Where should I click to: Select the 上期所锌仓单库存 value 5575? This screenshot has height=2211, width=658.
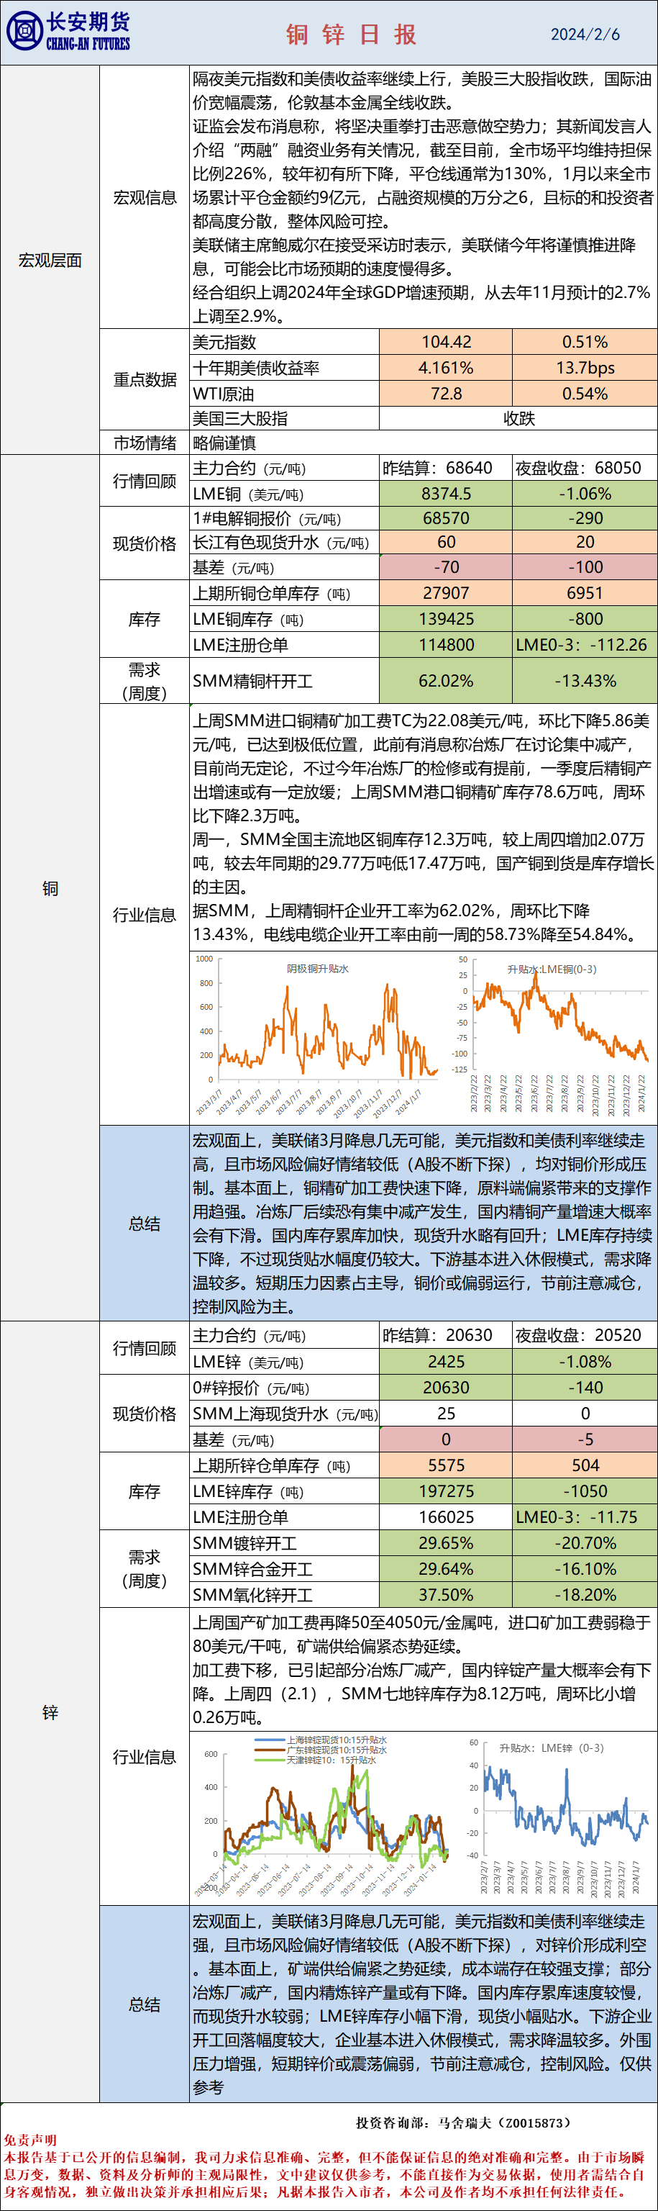point(446,1465)
